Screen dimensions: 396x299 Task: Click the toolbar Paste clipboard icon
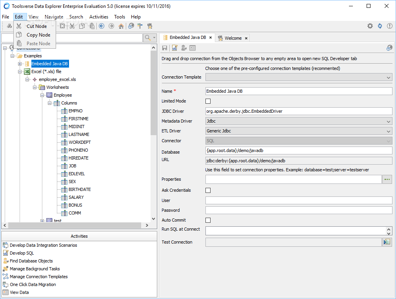click(x=92, y=26)
